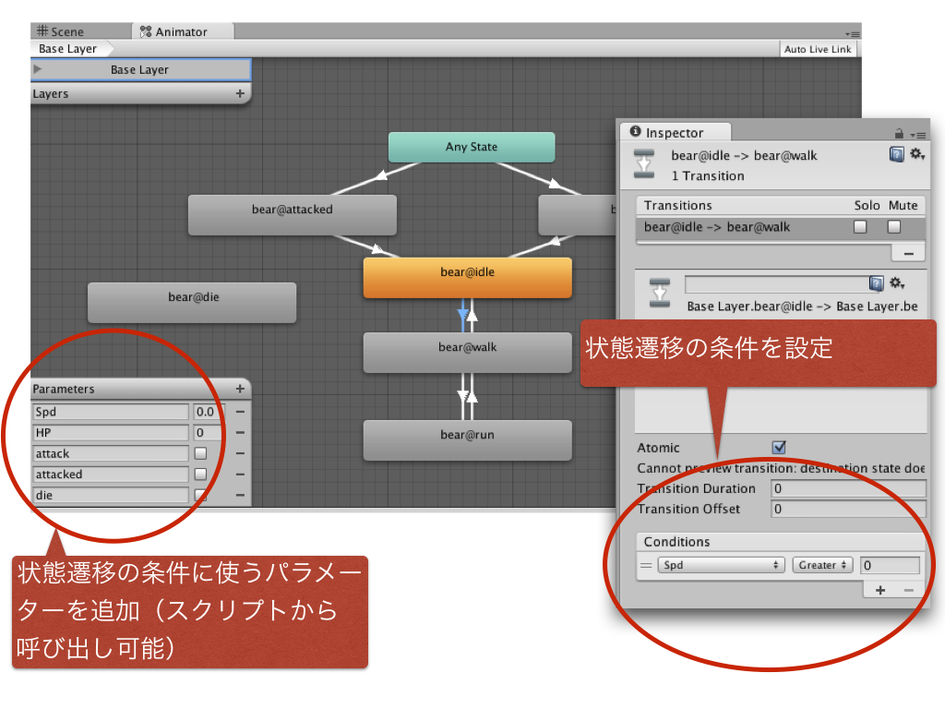This screenshot has height=709, width=945.
Task: Click the Spd parameter name field
Action: click(x=111, y=412)
